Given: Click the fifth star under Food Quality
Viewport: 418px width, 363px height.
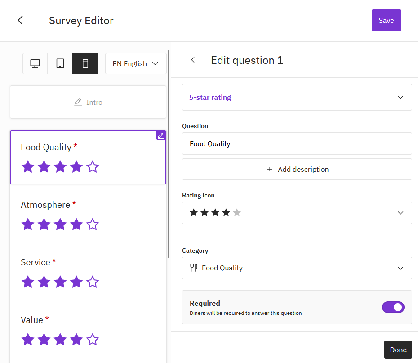Looking at the screenshot, I should (x=93, y=167).
